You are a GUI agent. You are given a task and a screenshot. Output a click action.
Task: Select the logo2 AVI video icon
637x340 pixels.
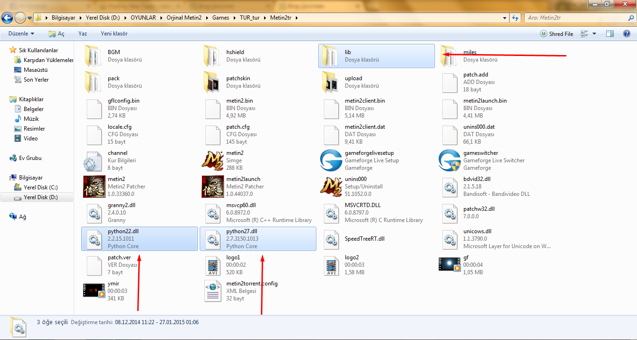[331, 265]
